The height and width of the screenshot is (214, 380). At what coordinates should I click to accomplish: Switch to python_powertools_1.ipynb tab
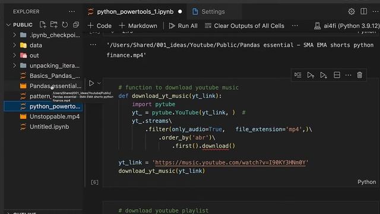coord(135,12)
